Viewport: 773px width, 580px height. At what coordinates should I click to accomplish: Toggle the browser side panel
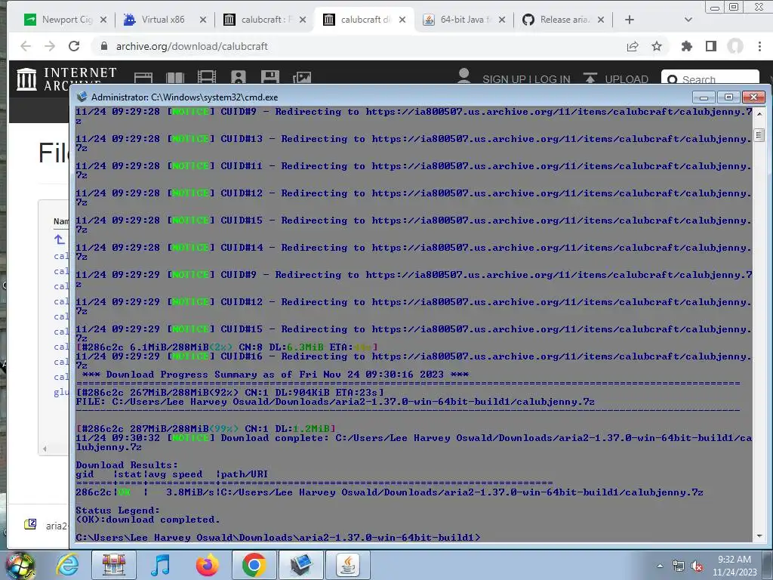click(x=711, y=46)
